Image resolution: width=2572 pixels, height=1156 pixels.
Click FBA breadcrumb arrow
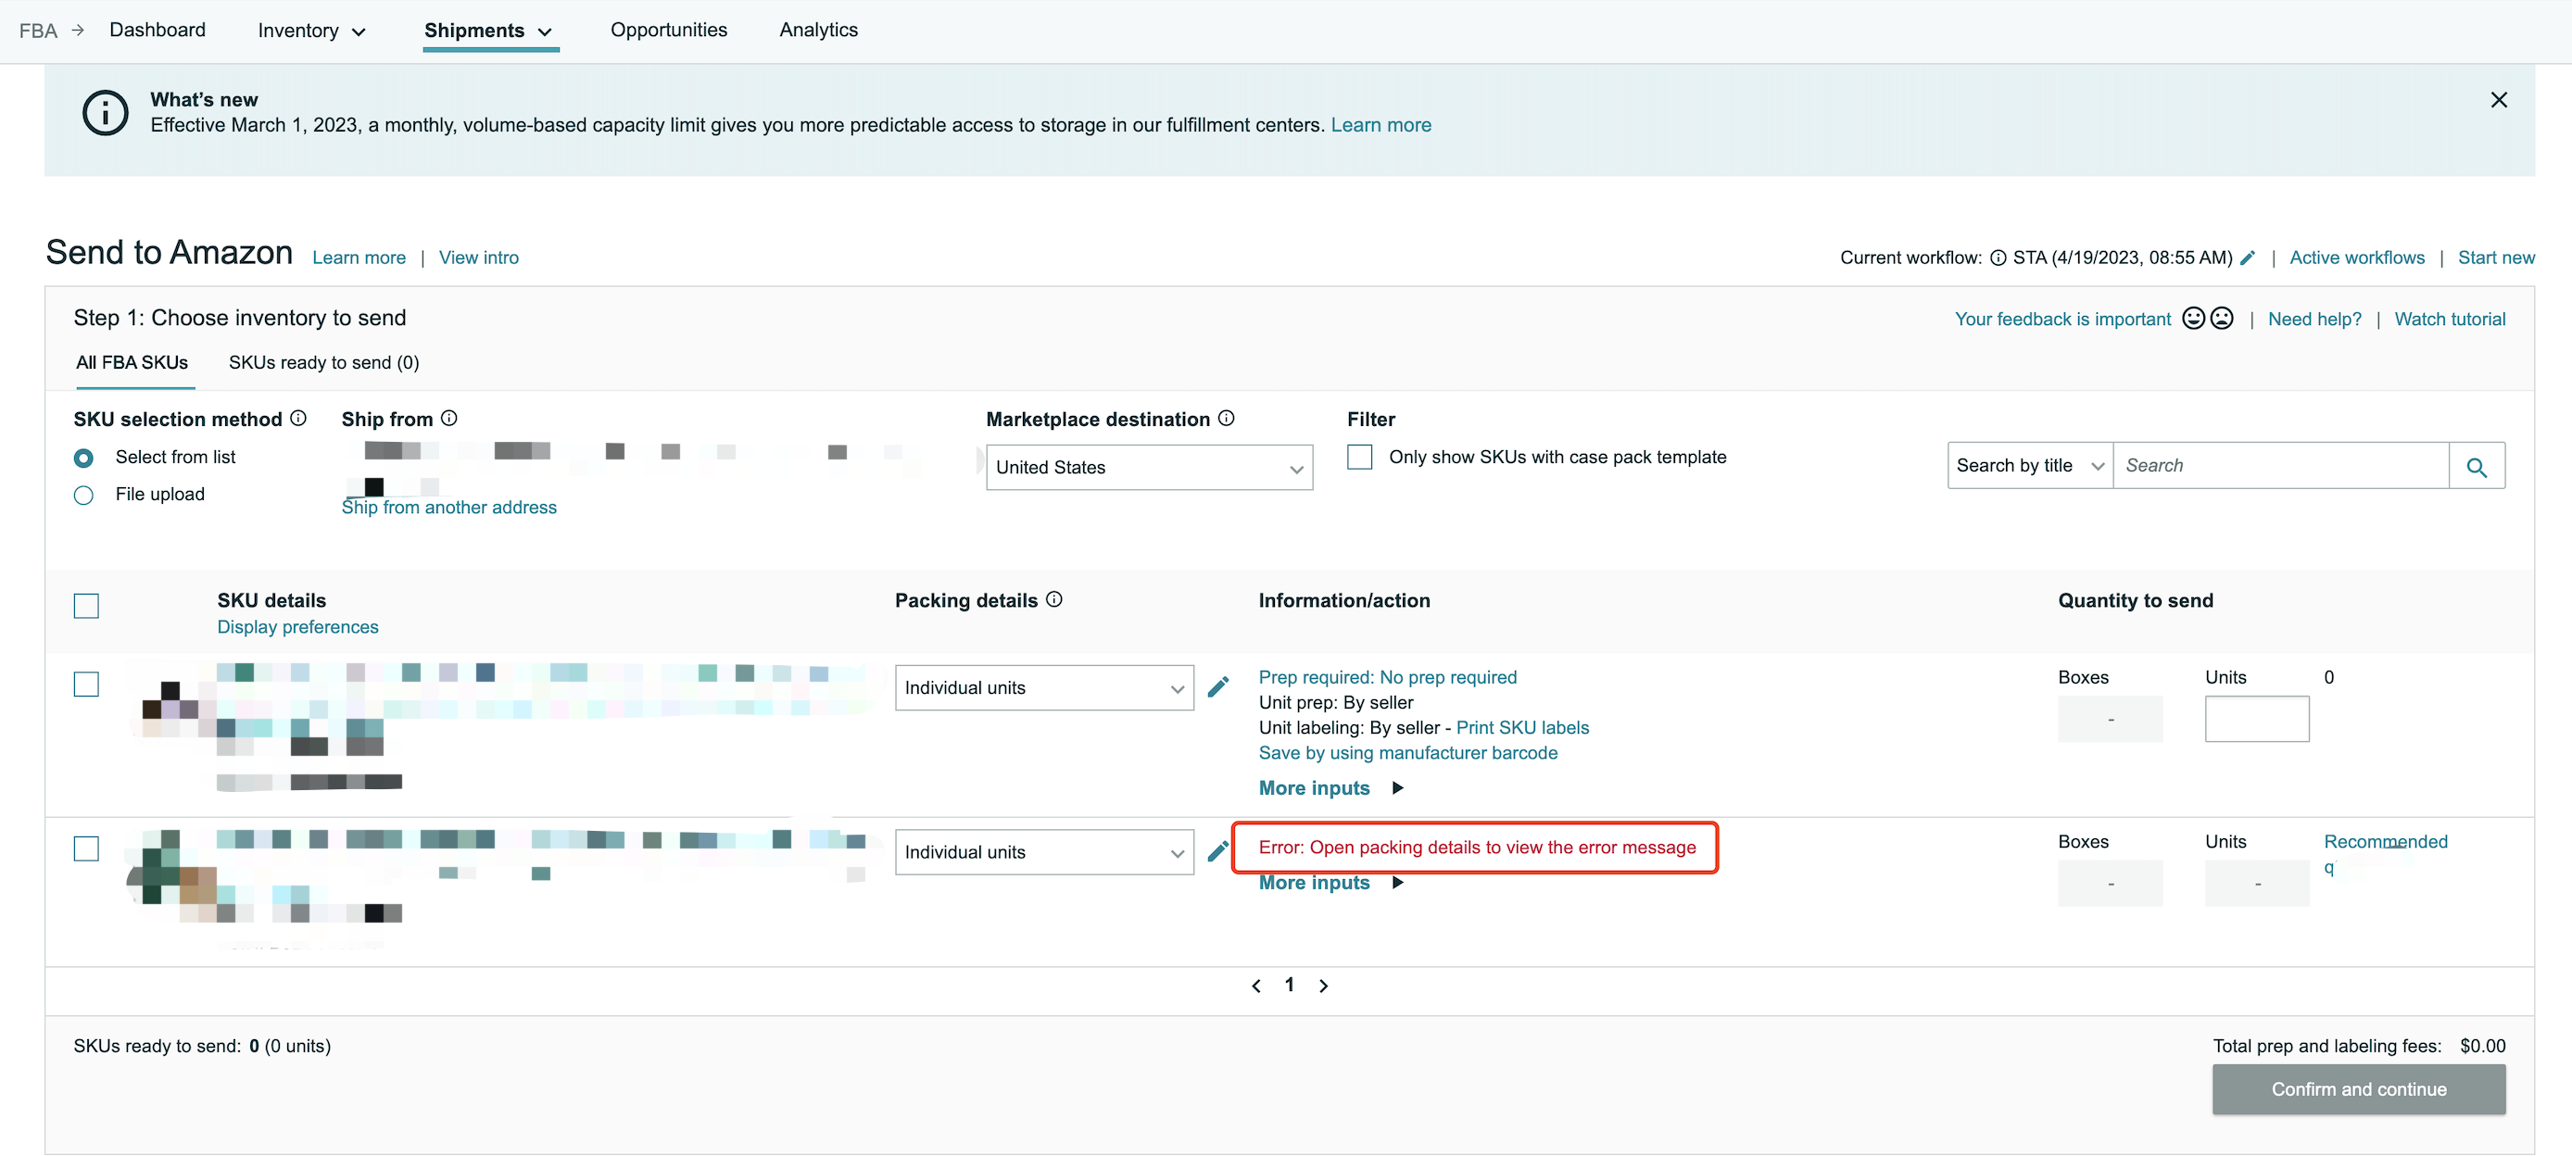tap(78, 31)
